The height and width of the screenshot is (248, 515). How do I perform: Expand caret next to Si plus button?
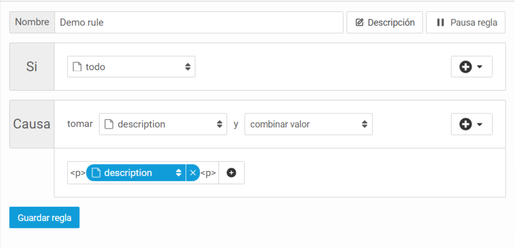[x=479, y=67]
